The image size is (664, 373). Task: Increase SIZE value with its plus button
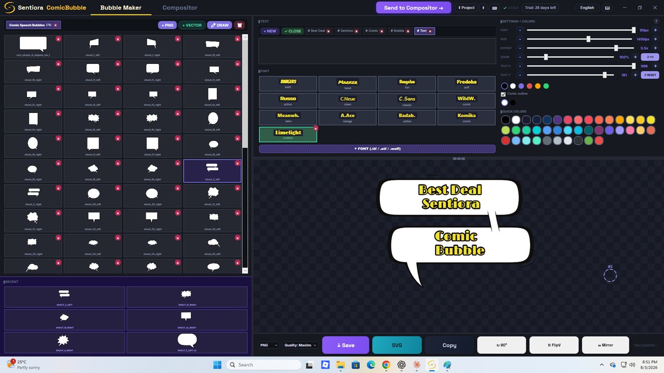654,39
